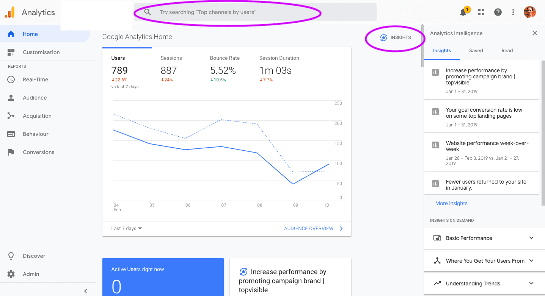This screenshot has width=545, height=296.
Task: Expand Where You Get Your Users From
Action: pyautogui.click(x=484, y=261)
